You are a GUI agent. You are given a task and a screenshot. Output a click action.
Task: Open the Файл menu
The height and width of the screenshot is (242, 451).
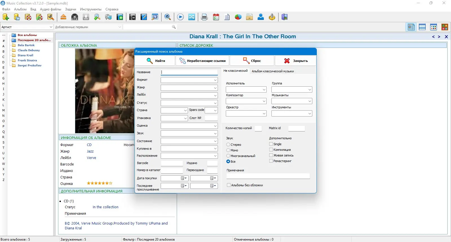pyautogui.click(x=6, y=9)
